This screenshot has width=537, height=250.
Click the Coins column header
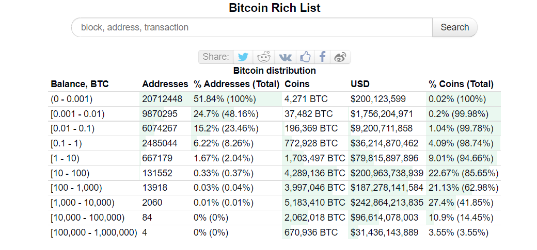click(297, 84)
